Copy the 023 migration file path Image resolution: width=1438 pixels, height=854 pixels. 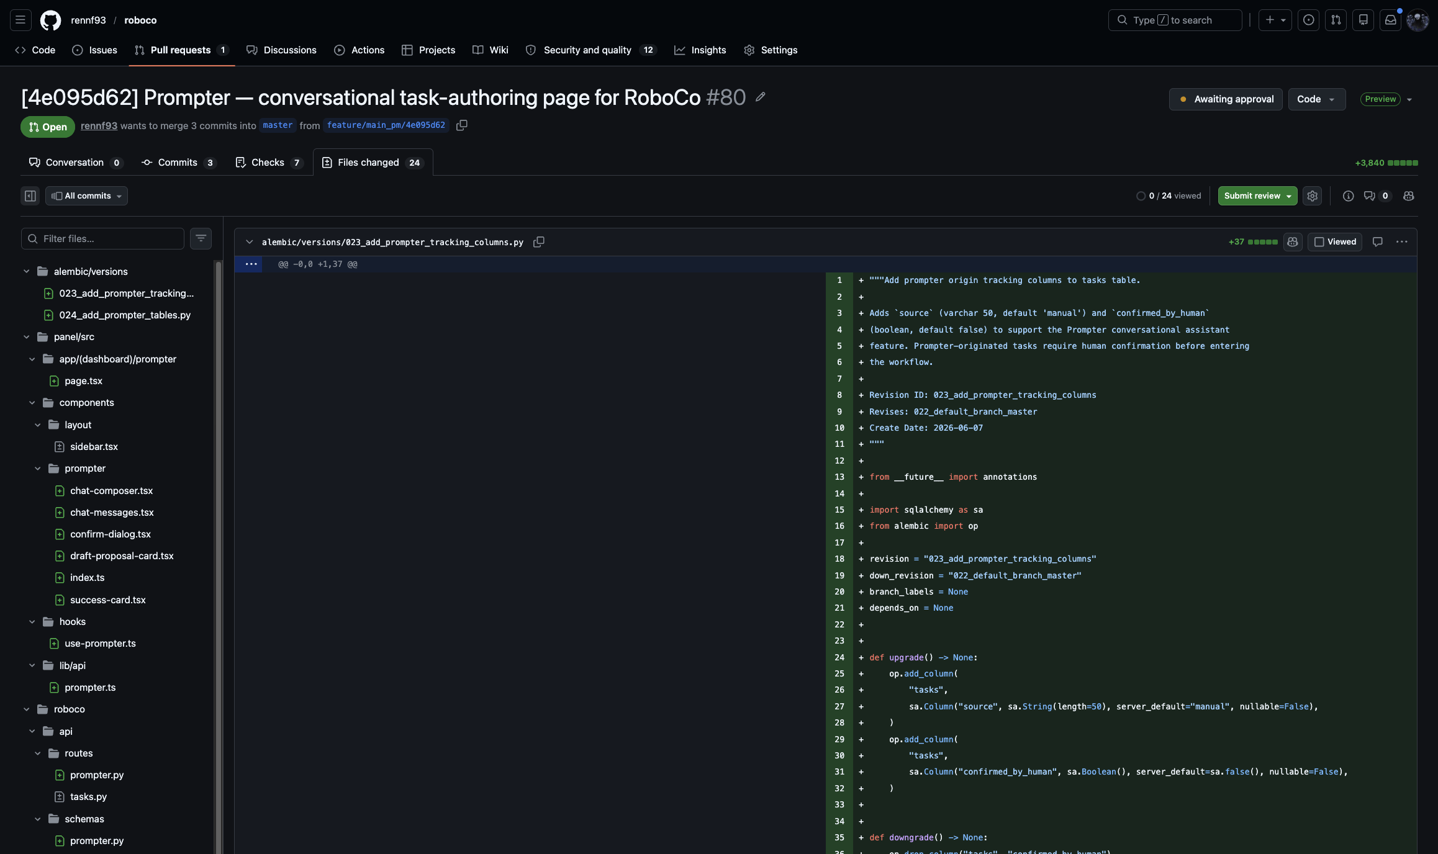point(539,242)
